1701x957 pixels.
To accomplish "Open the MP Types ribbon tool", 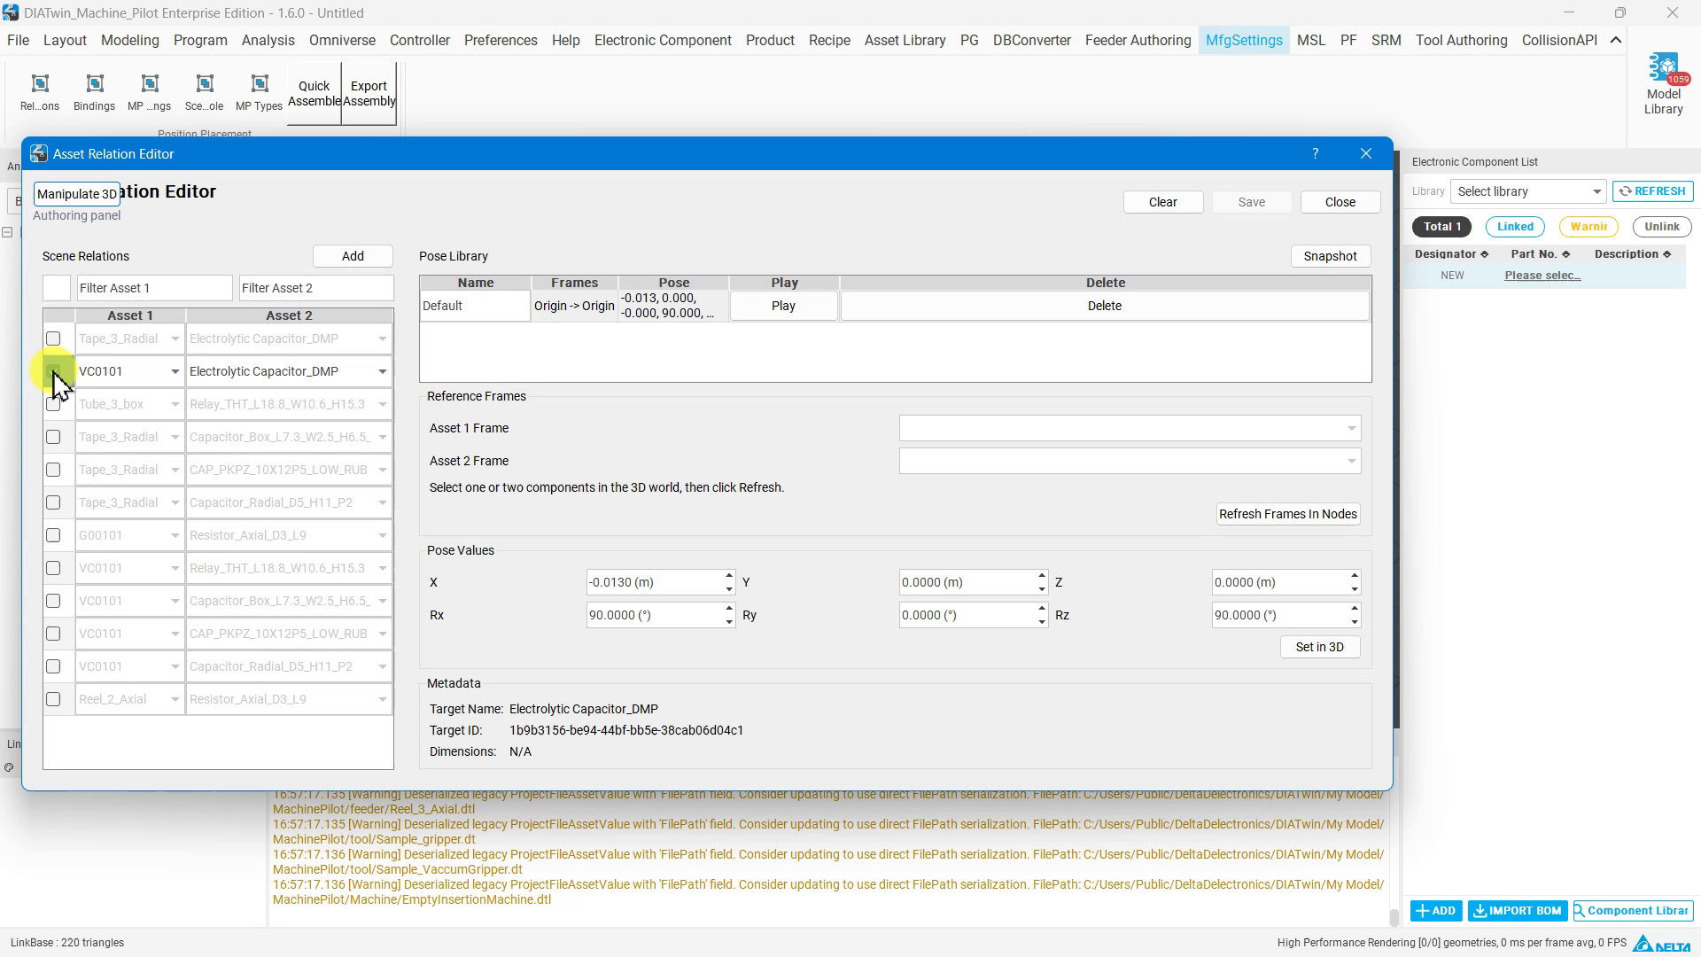I will pos(260,92).
